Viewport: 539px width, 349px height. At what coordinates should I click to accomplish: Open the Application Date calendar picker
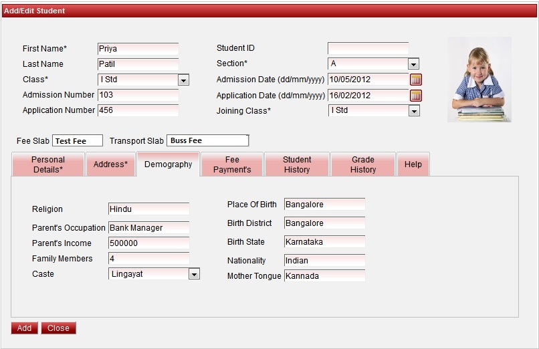(416, 96)
